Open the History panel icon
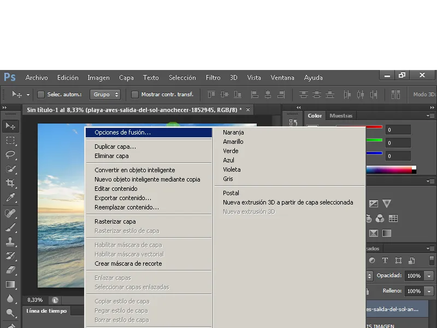This screenshot has height=328, width=437. 293,122
